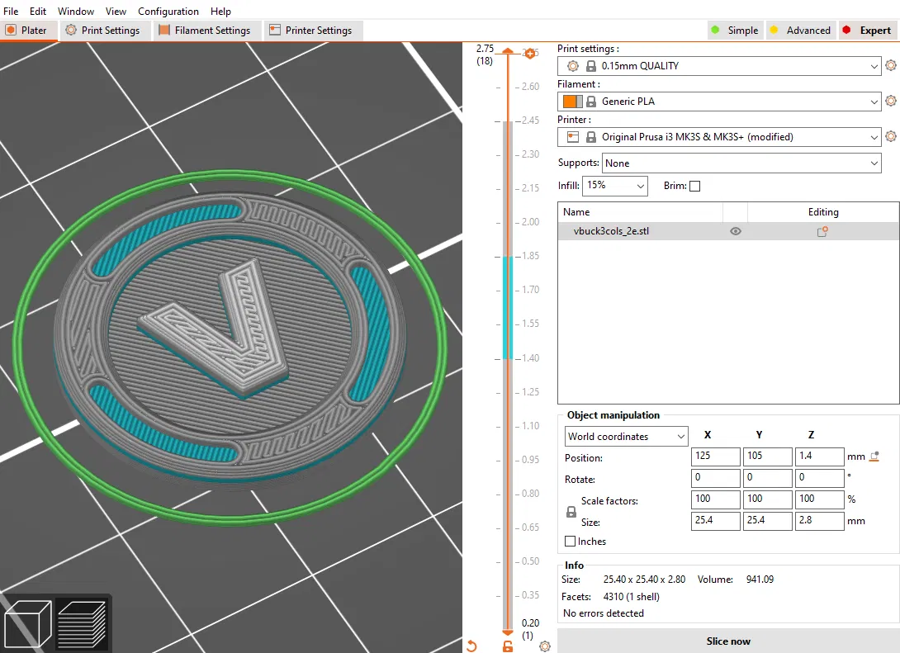Viewport: 900px width, 653px height.
Task: Click the drop to bed icon next to position mm
Action: click(874, 457)
